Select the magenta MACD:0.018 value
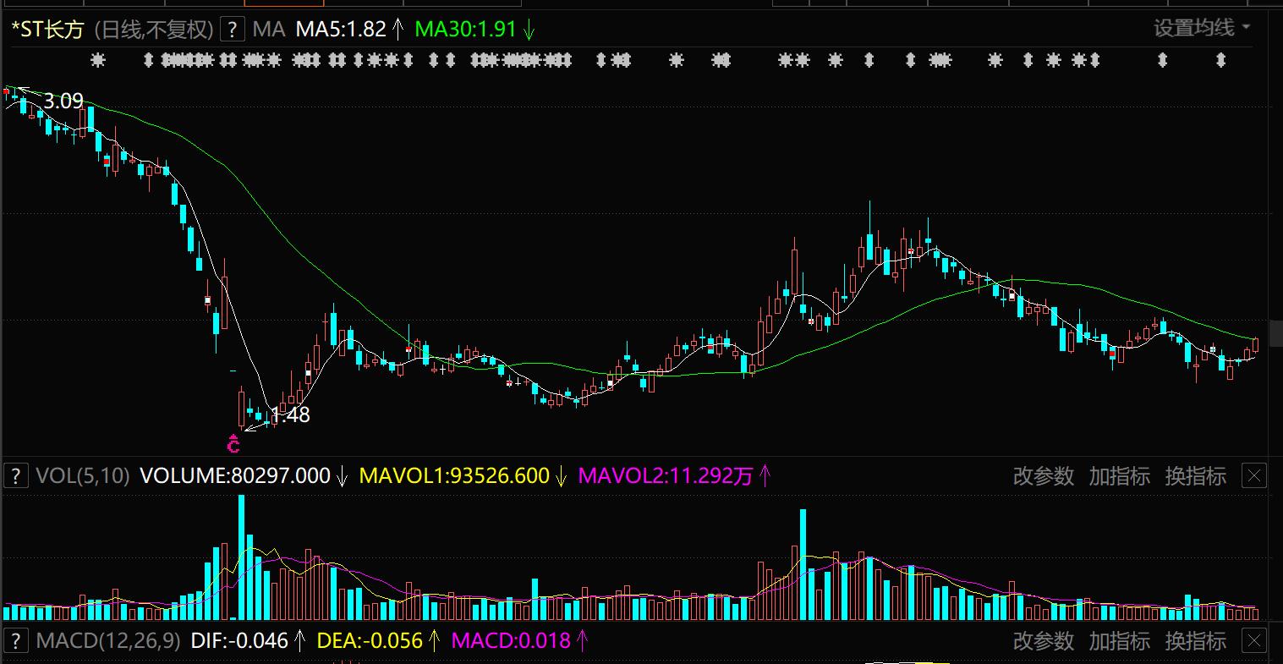The image size is (1283, 664). pyautogui.click(x=511, y=640)
